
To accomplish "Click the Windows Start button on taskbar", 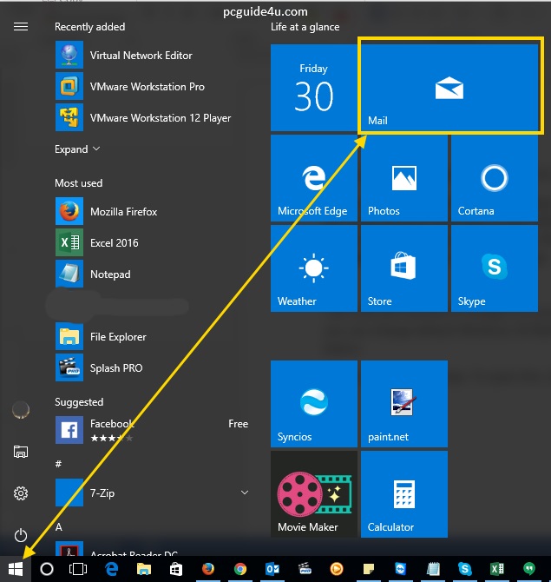I will pos(15,569).
